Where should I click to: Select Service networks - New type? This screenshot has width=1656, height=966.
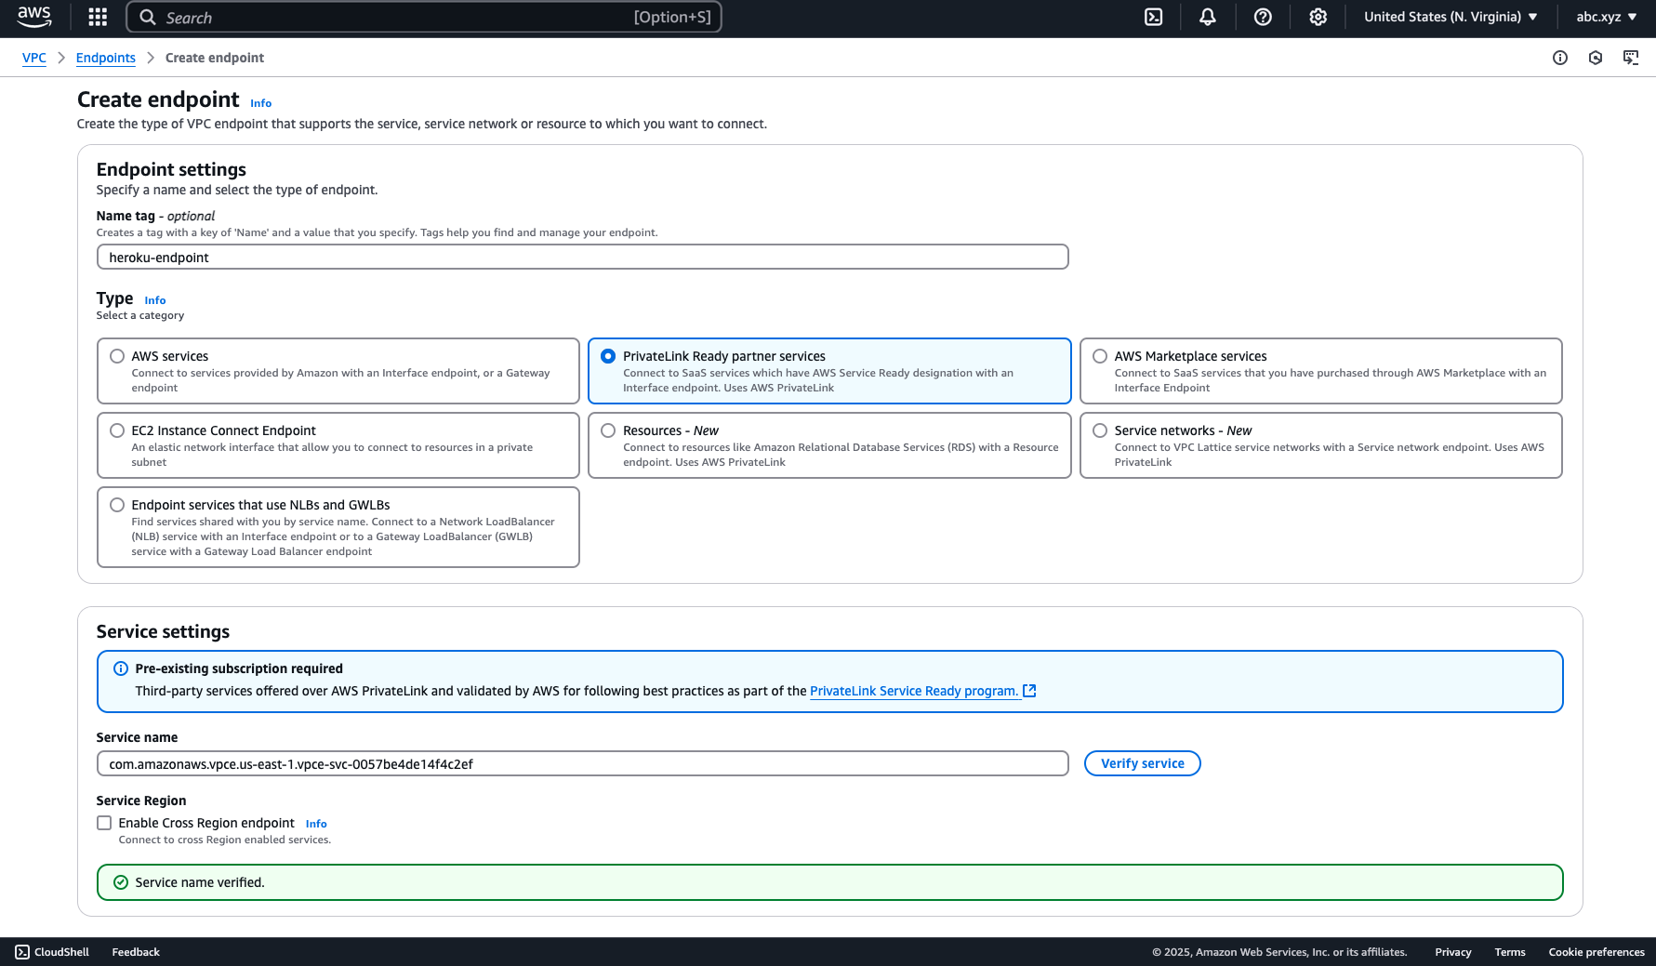click(x=1100, y=430)
